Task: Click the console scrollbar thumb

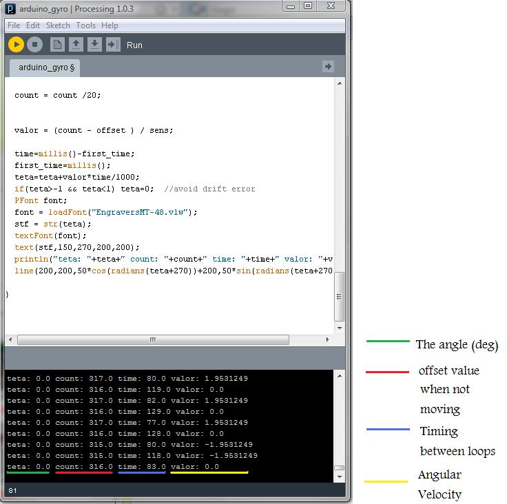Action: [339, 468]
